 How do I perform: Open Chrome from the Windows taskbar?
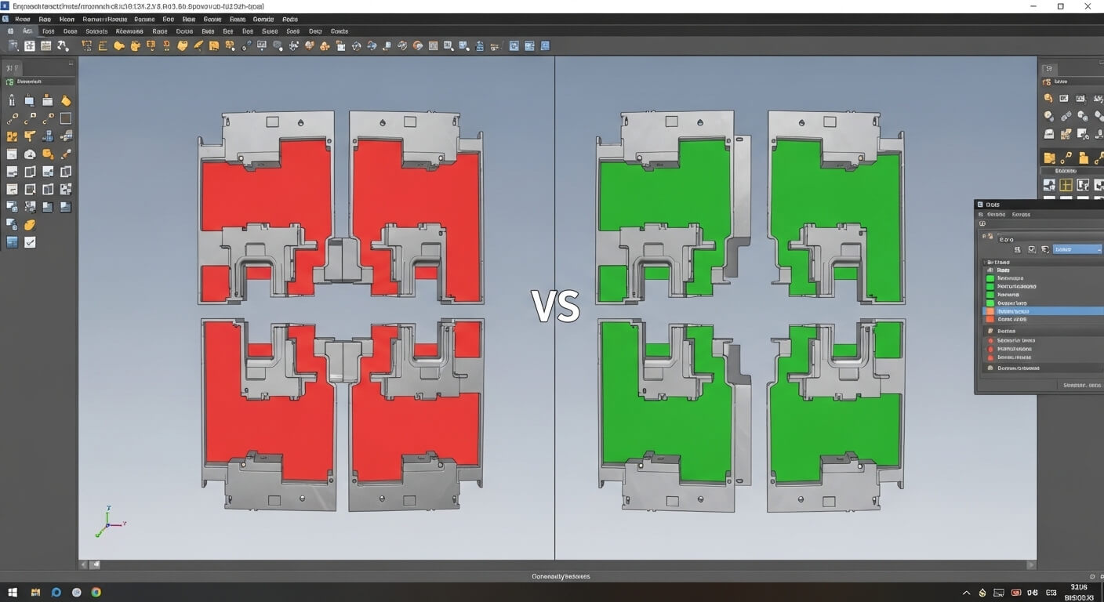(x=96, y=592)
